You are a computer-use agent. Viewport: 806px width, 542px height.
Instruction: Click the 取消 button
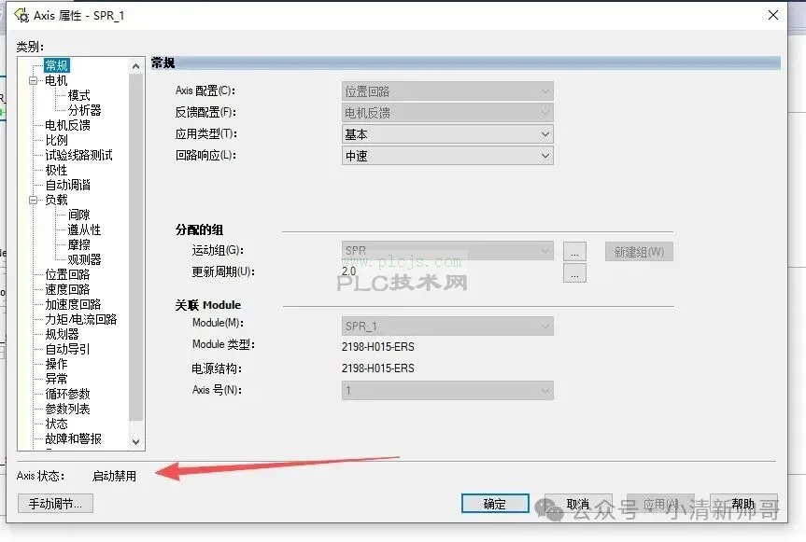pyautogui.click(x=578, y=504)
